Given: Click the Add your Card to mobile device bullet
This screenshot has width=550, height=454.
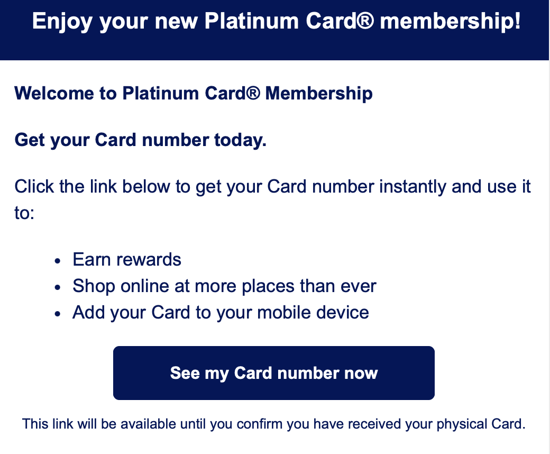Looking at the screenshot, I should click(220, 312).
